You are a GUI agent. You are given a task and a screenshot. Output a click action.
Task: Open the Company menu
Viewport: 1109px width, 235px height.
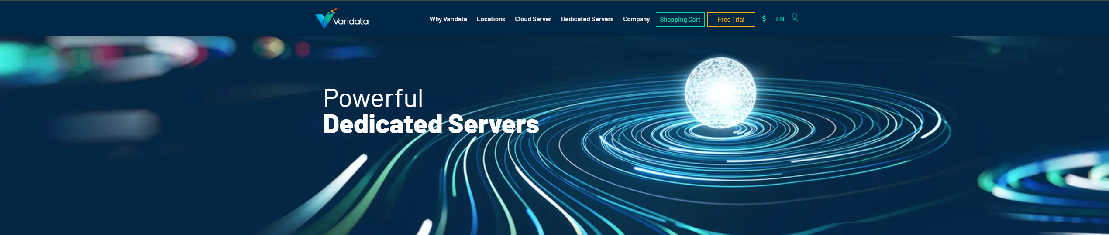tap(636, 19)
